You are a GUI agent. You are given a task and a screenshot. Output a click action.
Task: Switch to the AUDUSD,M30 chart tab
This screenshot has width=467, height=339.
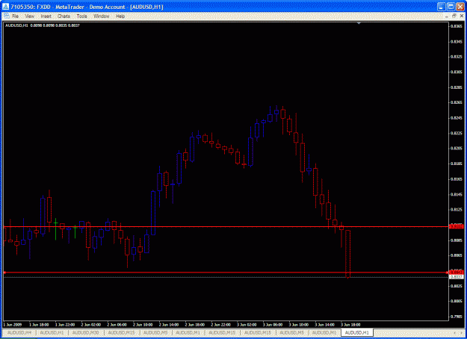point(85,332)
